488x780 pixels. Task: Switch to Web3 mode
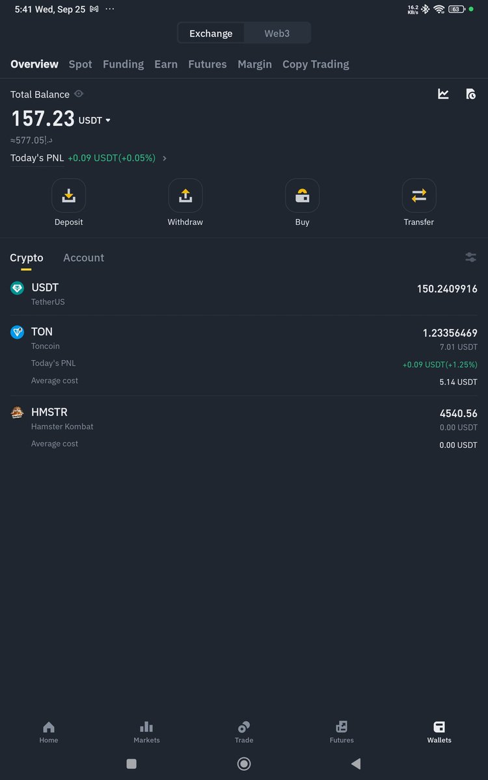[x=277, y=33]
